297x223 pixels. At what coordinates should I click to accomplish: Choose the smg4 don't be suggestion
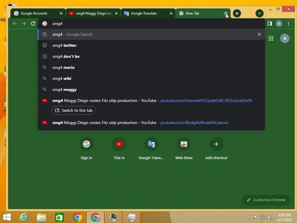pos(151,56)
